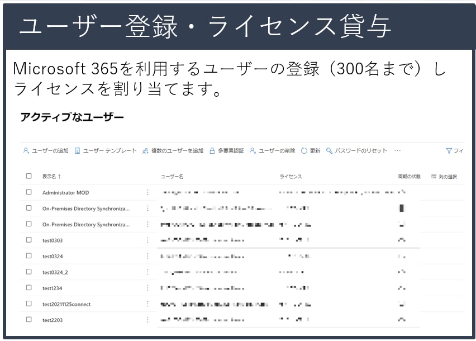Open more actions for test0324_2
This screenshot has height=341, width=476.
pyautogui.click(x=148, y=272)
